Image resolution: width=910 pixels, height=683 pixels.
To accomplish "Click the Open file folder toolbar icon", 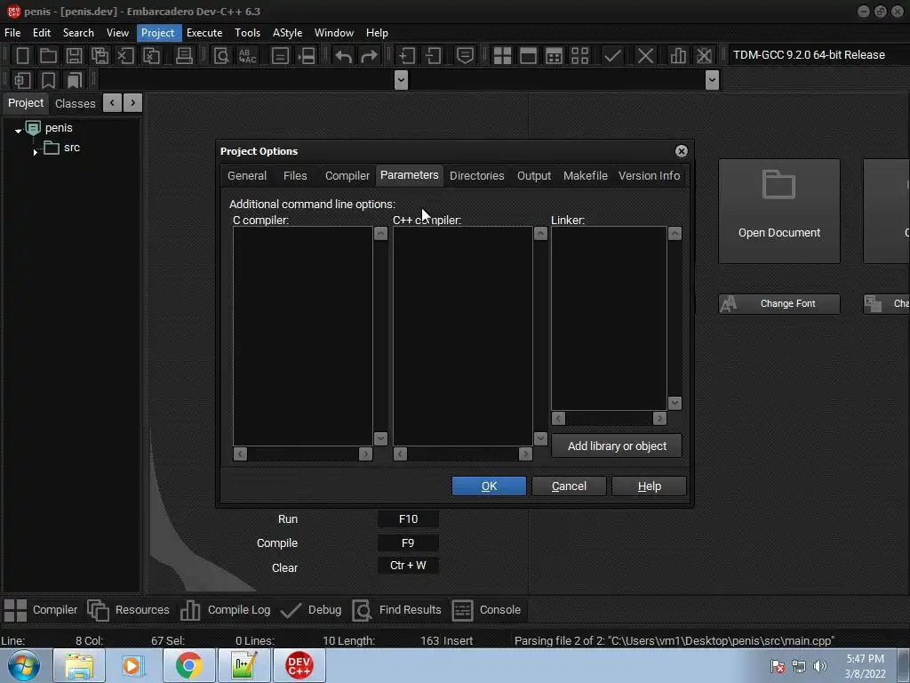I will click(48, 56).
